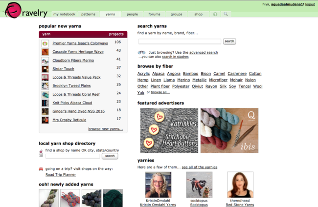The height and width of the screenshot is (207, 318).
Task: Open the Socktopus brand link
Action: coord(199,205)
